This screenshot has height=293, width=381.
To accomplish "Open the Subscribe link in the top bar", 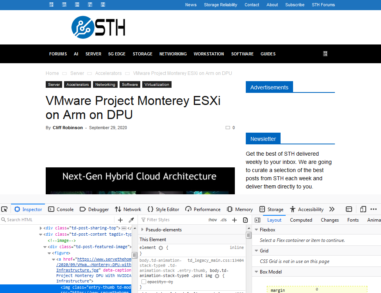I will [x=295, y=5].
